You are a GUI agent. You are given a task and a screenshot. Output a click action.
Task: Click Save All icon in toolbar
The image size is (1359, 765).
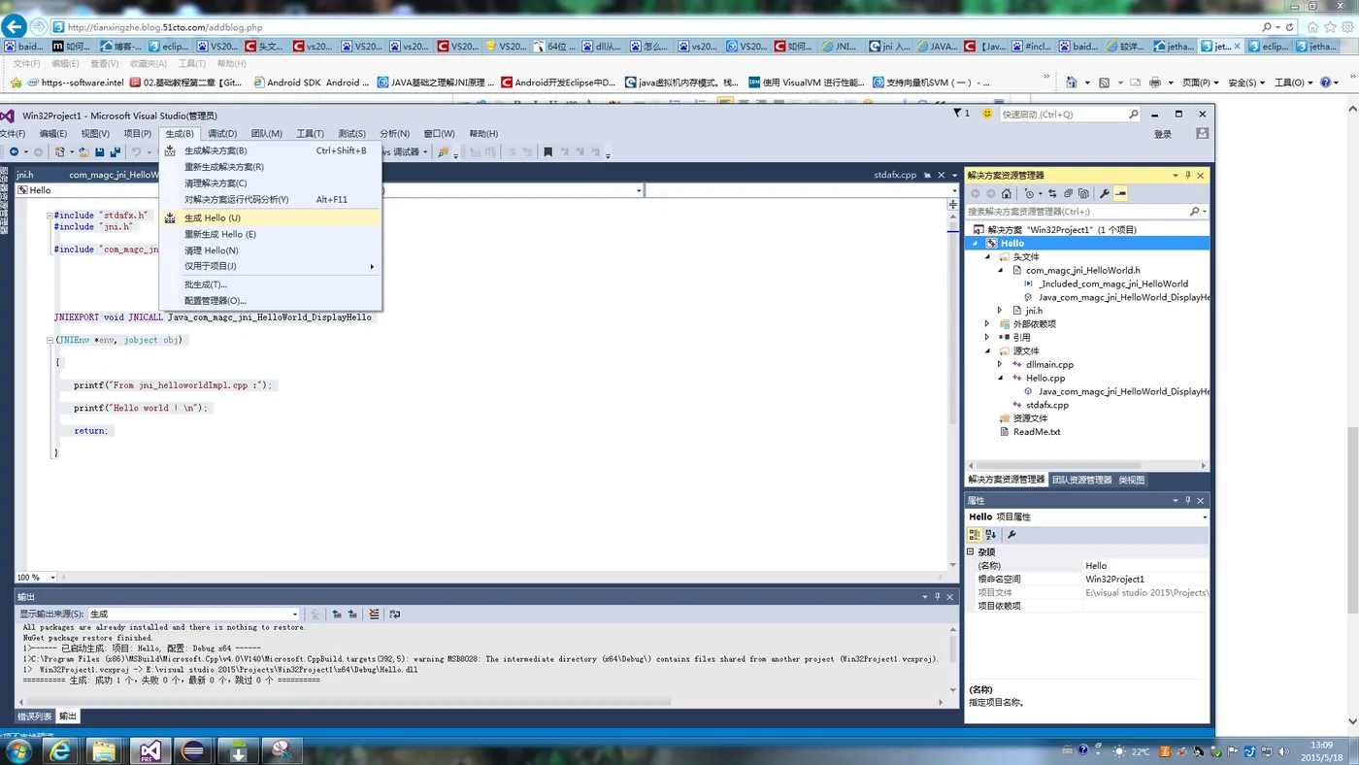click(x=115, y=151)
